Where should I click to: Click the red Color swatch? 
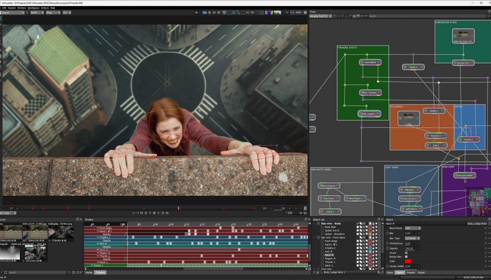point(408,261)
